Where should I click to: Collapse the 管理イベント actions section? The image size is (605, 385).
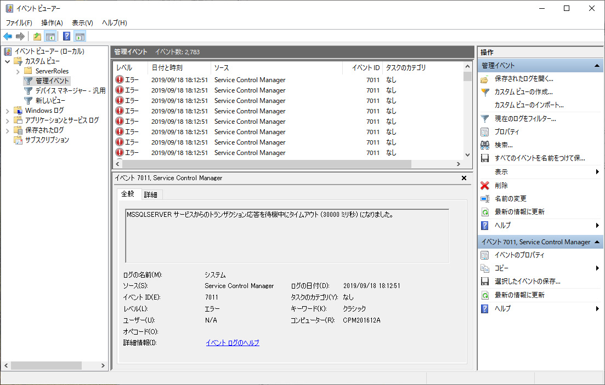[x=597, y=66]
